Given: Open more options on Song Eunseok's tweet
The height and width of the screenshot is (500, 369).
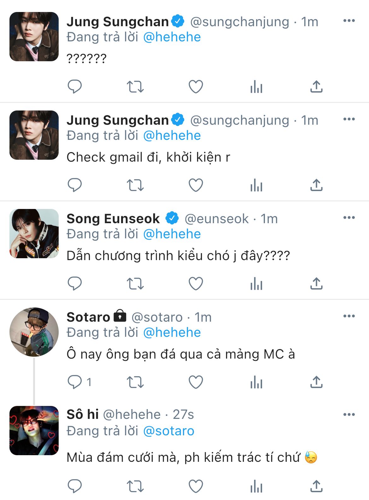Looking at the screenshot, I should click(349, 218).
